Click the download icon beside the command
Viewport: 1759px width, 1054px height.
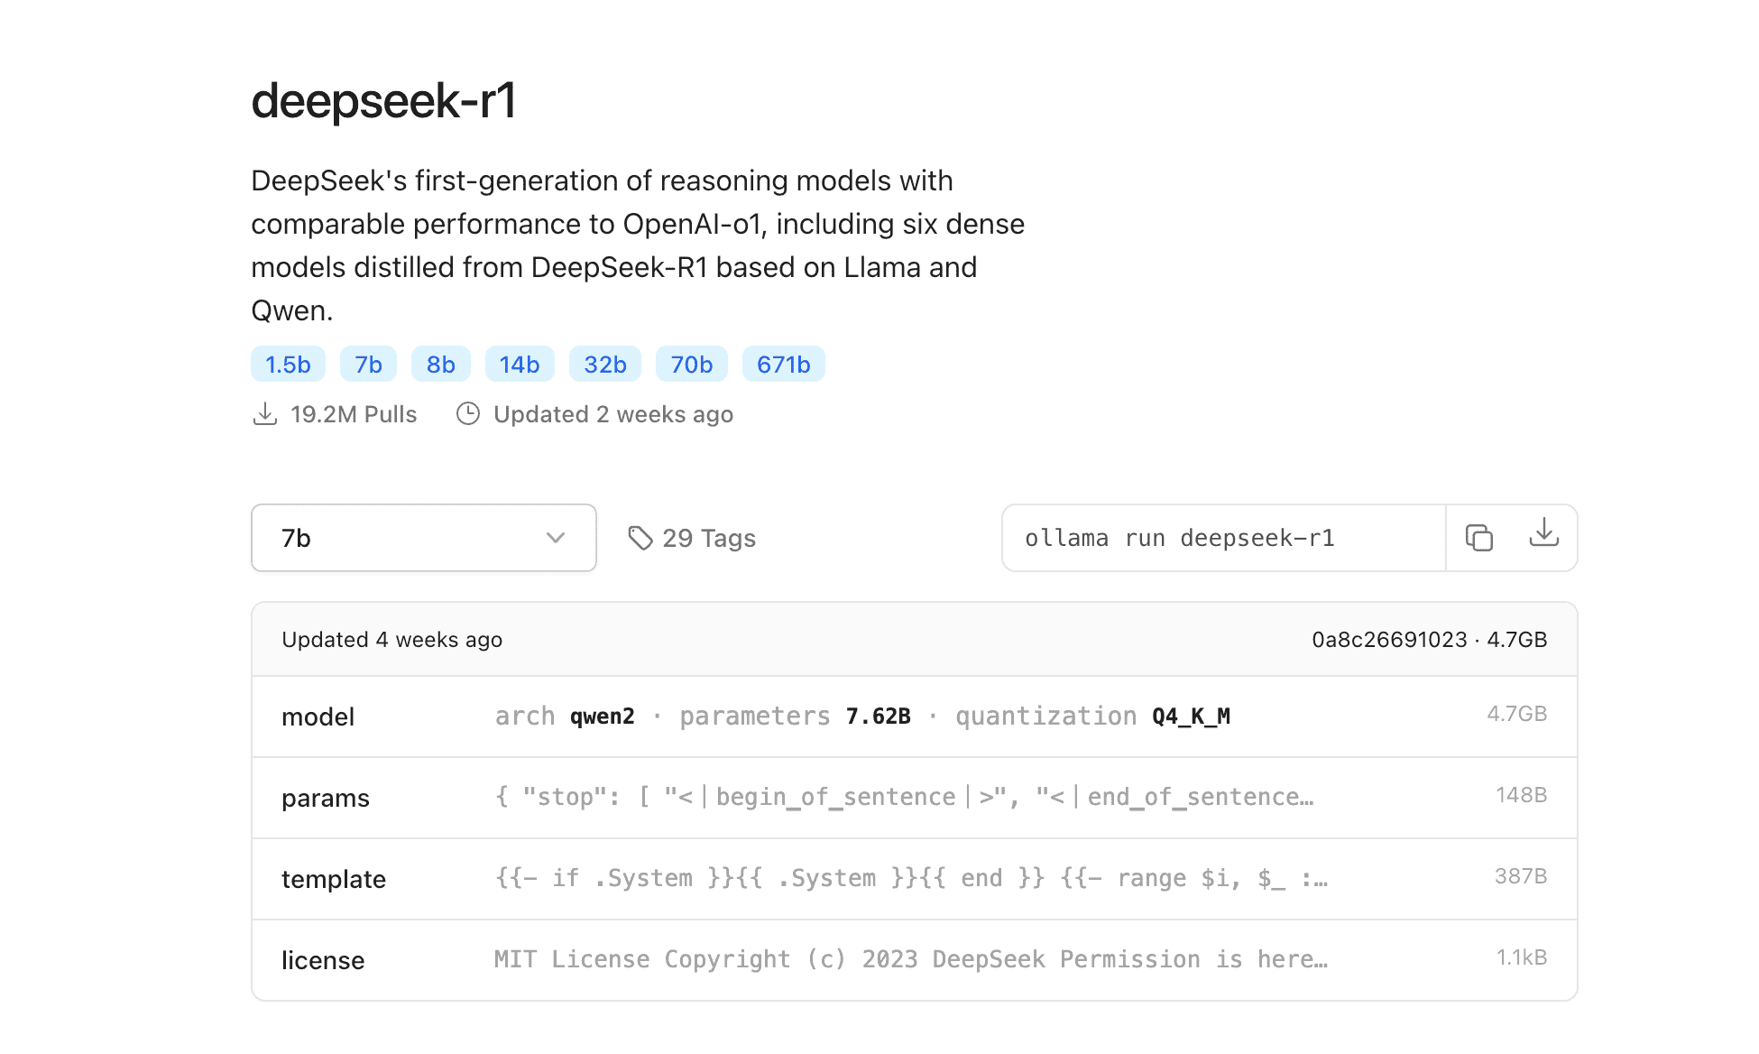(1543, 535)
